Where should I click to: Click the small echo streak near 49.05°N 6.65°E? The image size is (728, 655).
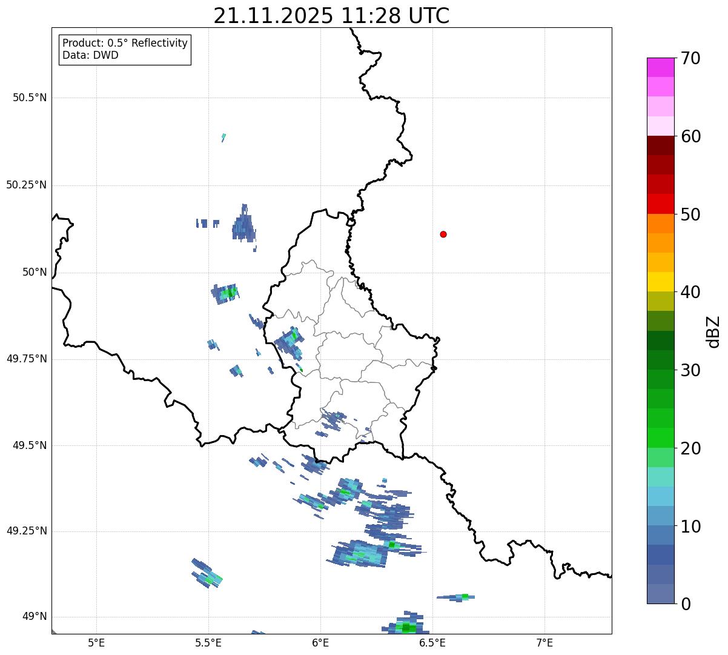(455, 597)
